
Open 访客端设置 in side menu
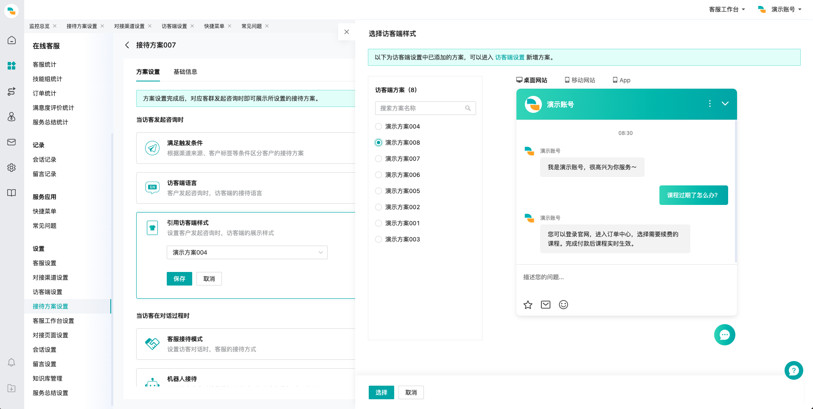(x=48, y=292)
